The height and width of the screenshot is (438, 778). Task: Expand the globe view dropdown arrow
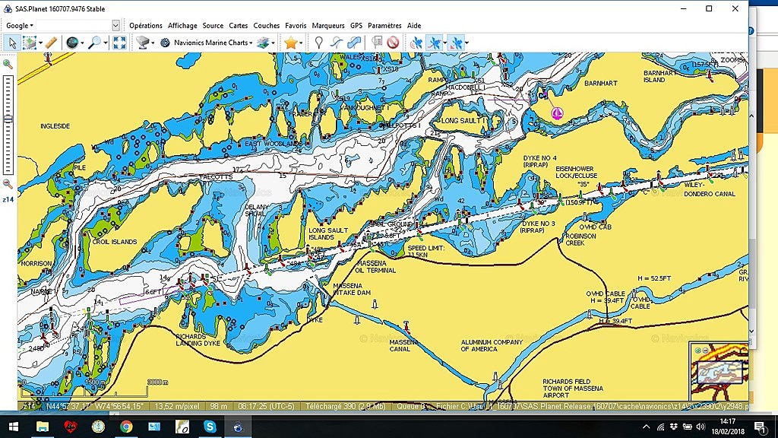point(82,43)
